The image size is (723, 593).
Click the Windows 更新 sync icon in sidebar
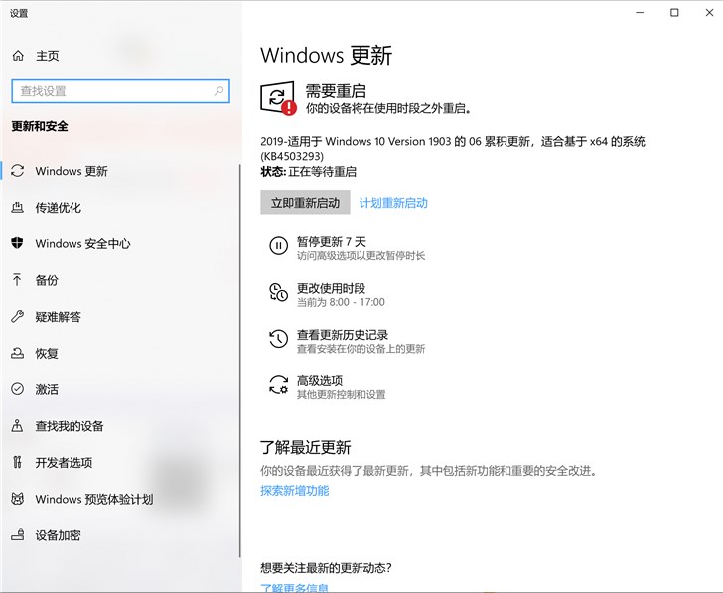coord(18,171)
